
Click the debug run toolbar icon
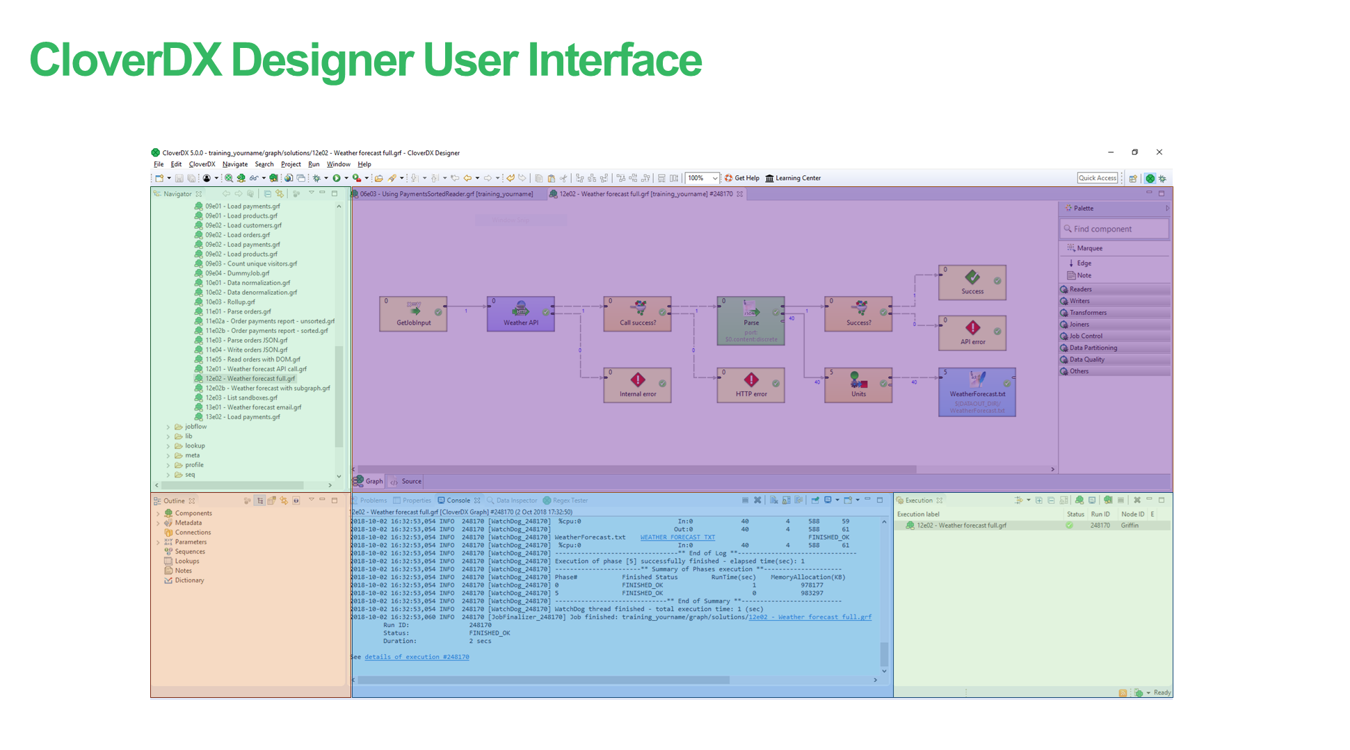pyautogui.click(x=316, y=178)
